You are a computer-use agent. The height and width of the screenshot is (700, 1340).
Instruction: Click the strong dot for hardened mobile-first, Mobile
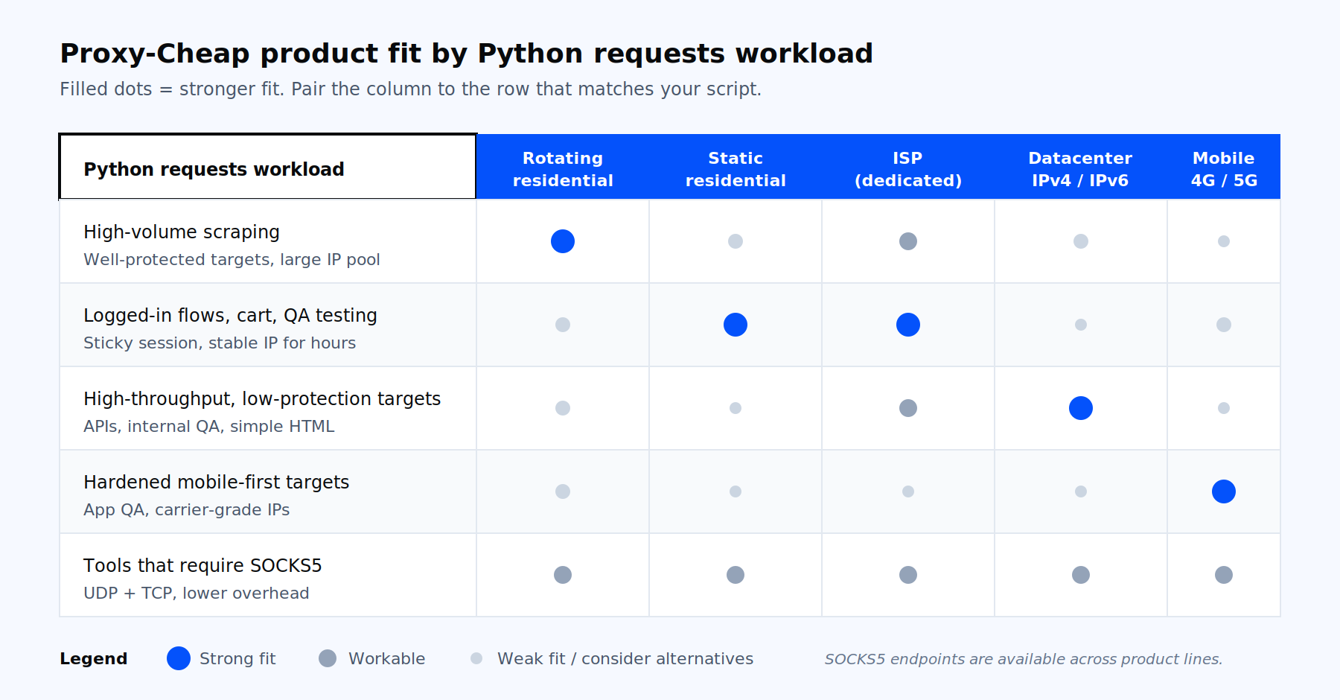click(x=1224, y=491)
